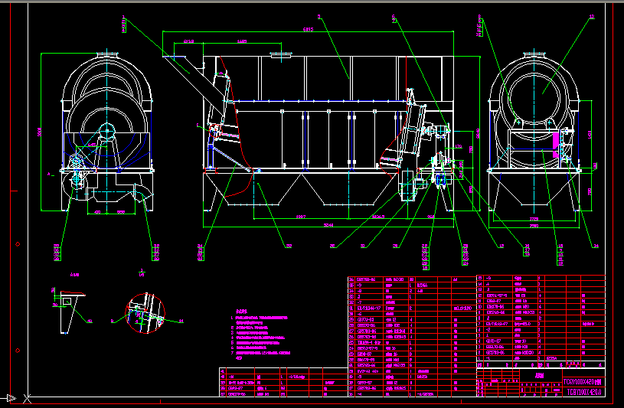
Task: Select the red detail circle in the detail view
Action: (x=145, y=314)
